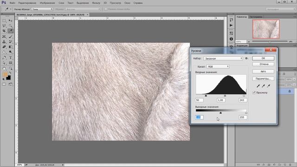Open the Редактирование menu

(27, 3)
